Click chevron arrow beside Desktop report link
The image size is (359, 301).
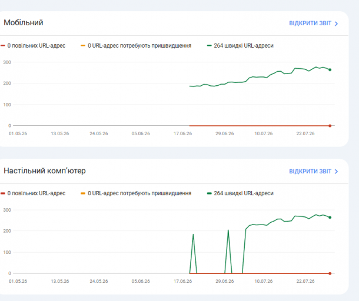[x=336, y=172]
